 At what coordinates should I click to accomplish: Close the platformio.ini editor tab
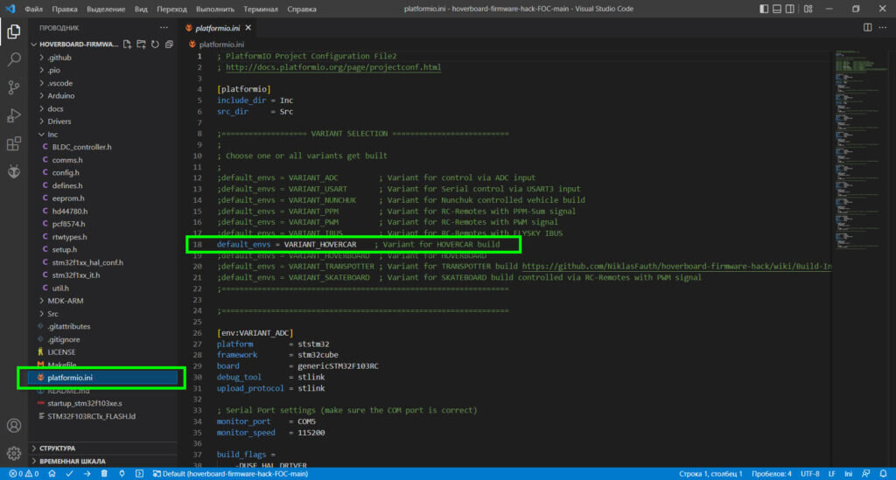click(248, 27)
